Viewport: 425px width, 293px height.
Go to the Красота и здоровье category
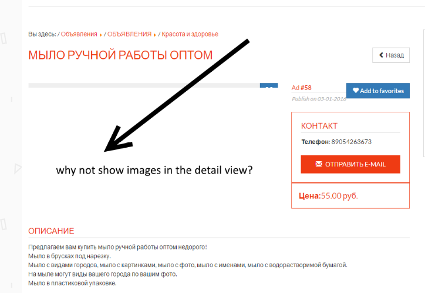[190, 34]
